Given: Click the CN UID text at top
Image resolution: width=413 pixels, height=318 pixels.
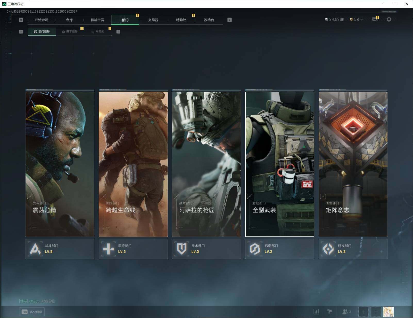Looking at the screenshot, I should pyautogui.click(x=42, y=11).
